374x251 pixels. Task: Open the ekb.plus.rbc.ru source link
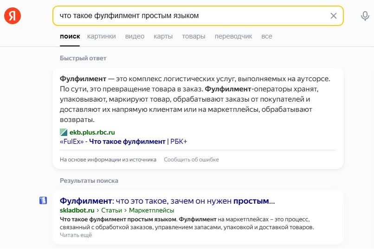pos(92,132)
